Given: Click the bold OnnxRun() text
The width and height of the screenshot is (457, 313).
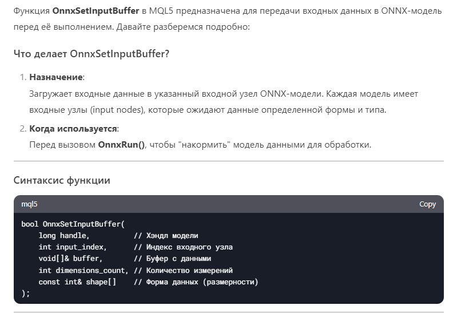Looking at the screenshot, I should [121, 145].
